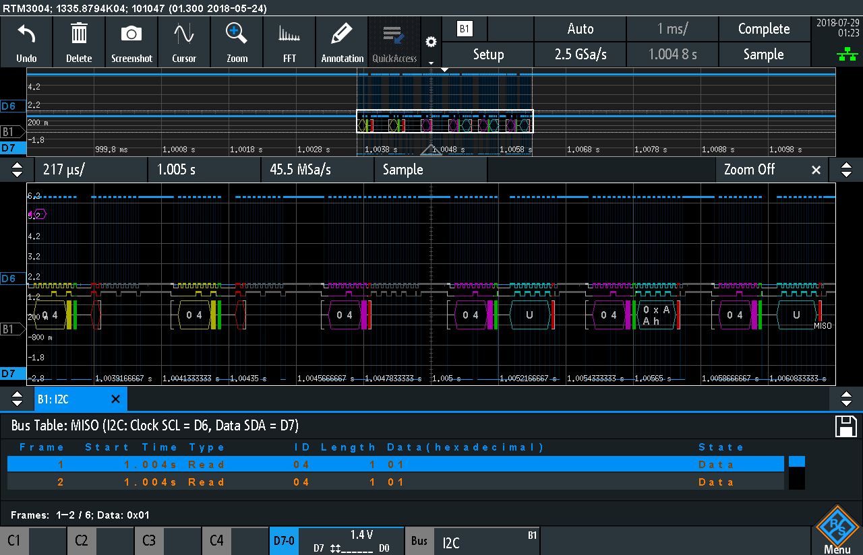863x555 pixels.
Task: Save the bus table via floppy icon
Action: click(846, 426)
